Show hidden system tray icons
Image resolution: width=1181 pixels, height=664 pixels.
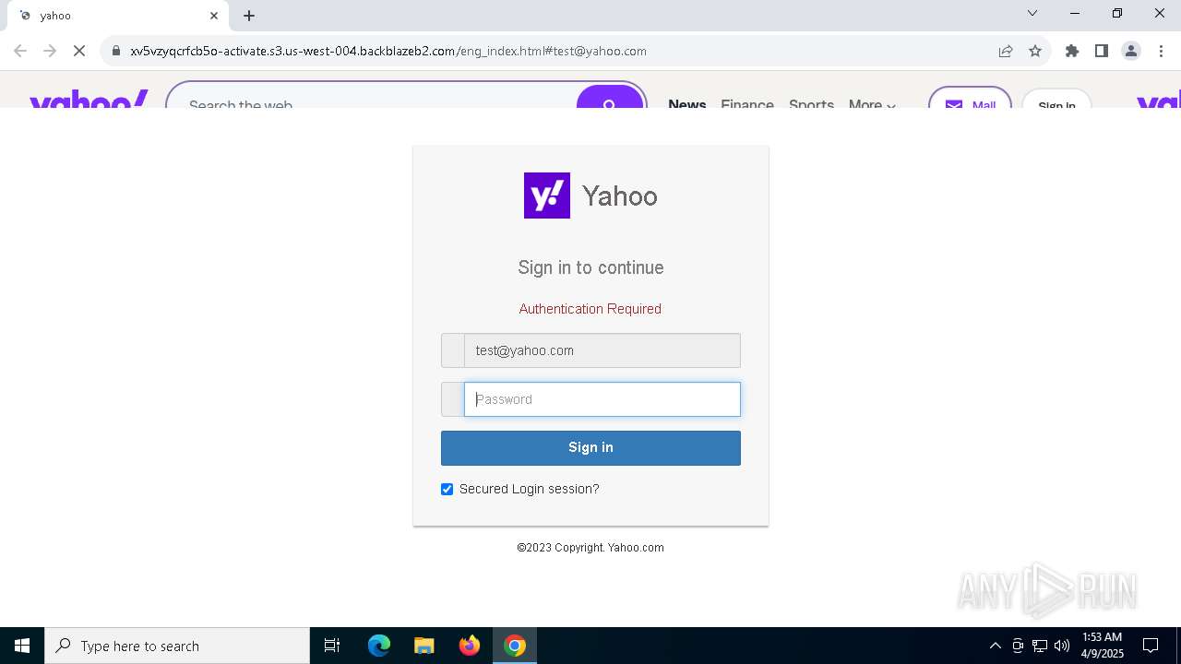[x=995, y=646]
